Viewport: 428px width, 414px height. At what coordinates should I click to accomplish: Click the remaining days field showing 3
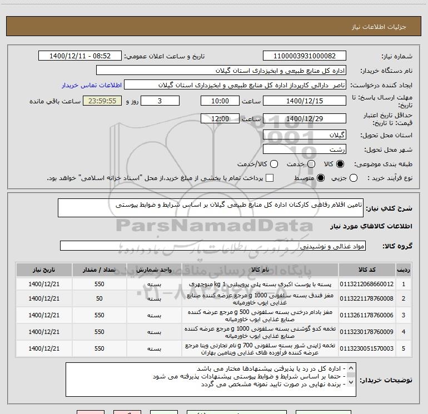[x=160, y=101]
